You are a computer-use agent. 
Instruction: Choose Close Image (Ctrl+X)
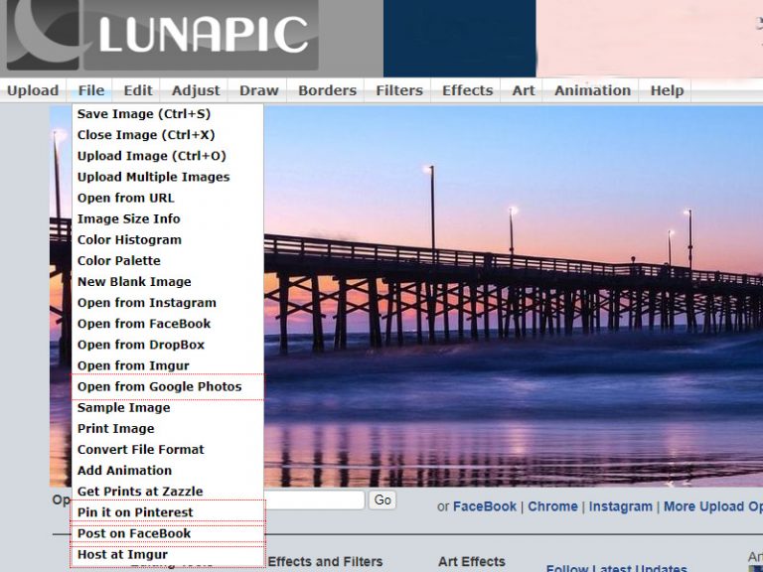click(x=168, y=135)
